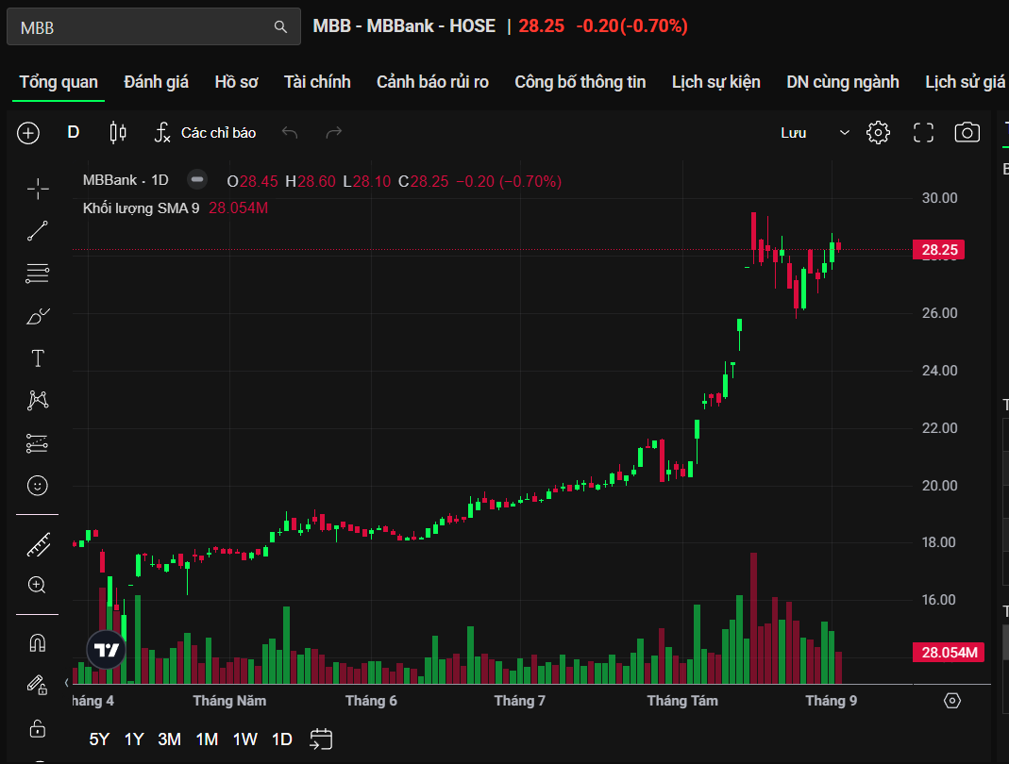Open the Tổng quan tab

click(x=59, y=82)
